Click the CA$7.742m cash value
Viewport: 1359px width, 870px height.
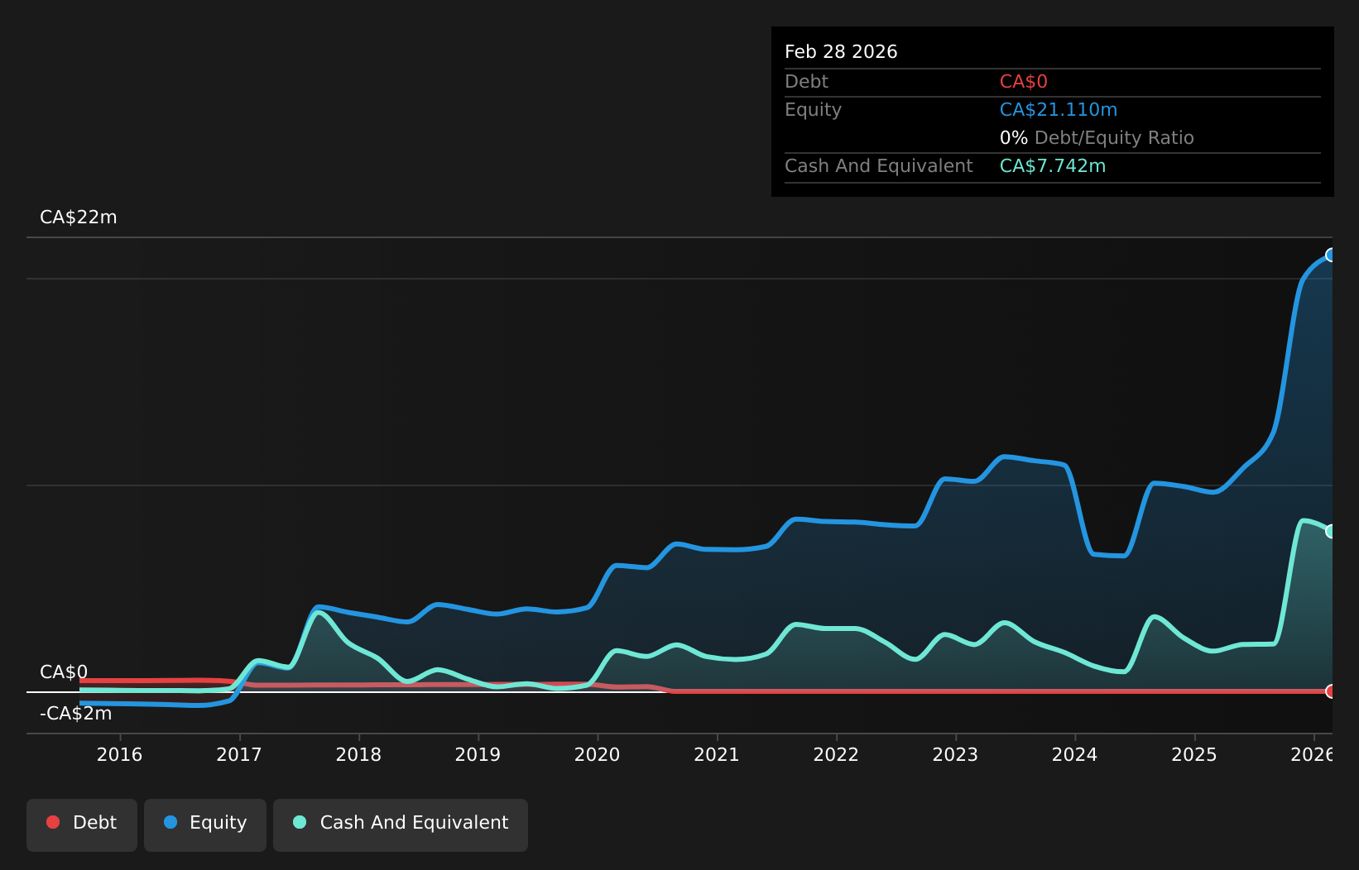coord(1053,166)
